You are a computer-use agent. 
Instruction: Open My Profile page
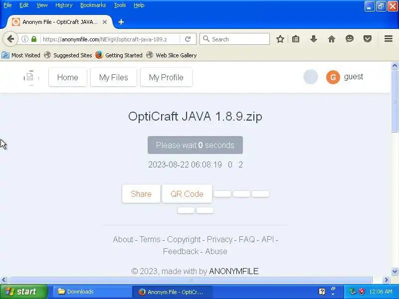(x=166, y=77)
